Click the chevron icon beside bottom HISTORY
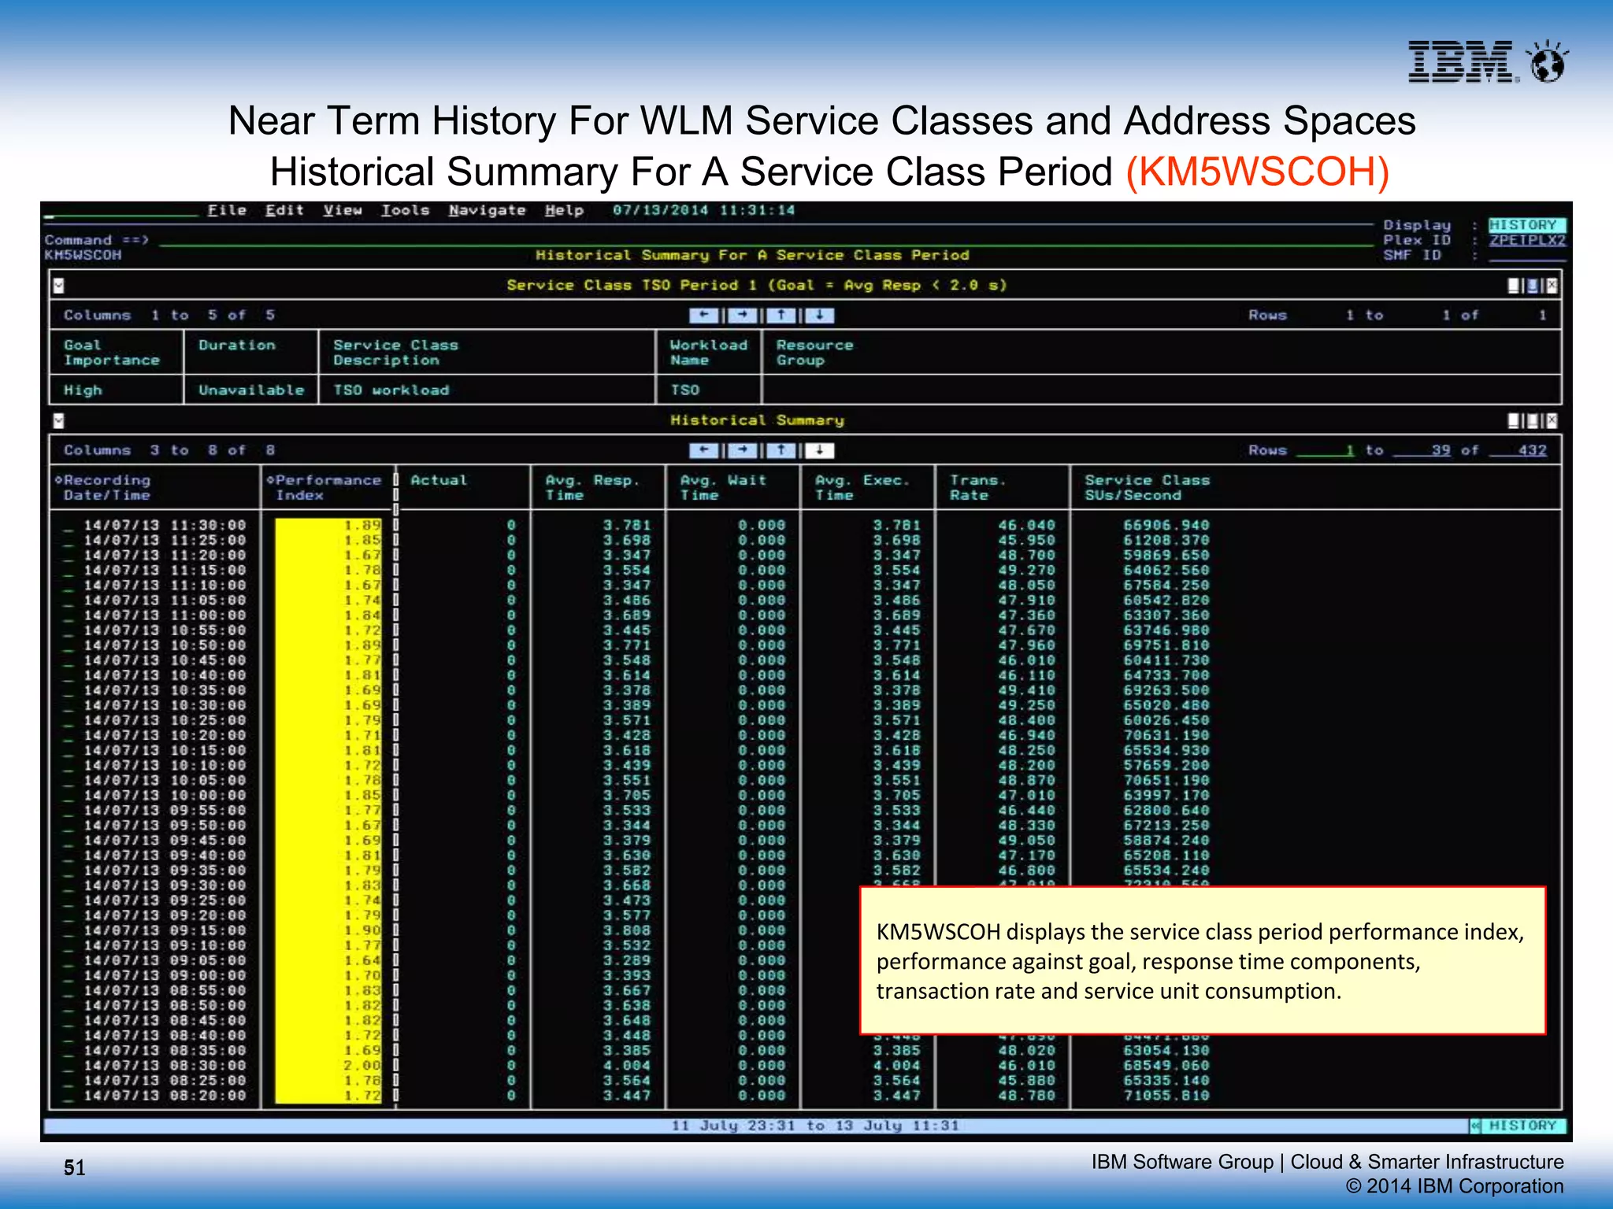This screenshot has width=1613, height=1209. [1476, 1126]
